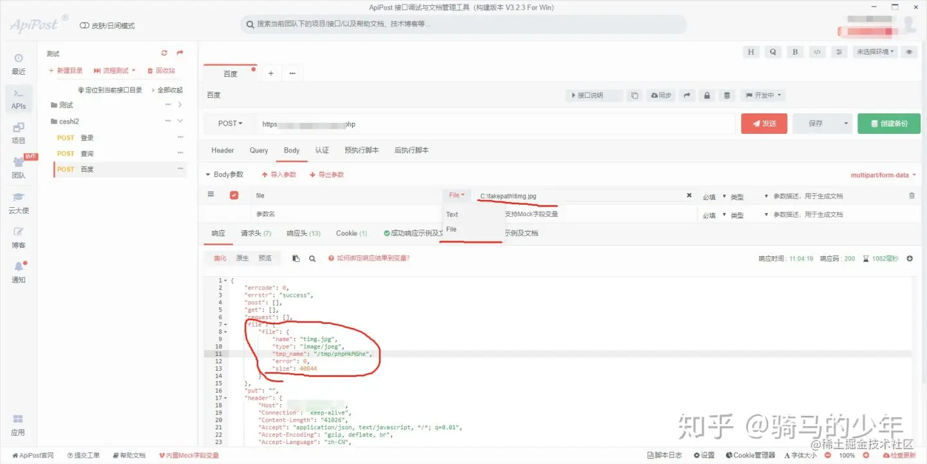This screenshot has width=927, height=464.
Task: Click the B toolbar icon
Action: [x=795, y=52]
